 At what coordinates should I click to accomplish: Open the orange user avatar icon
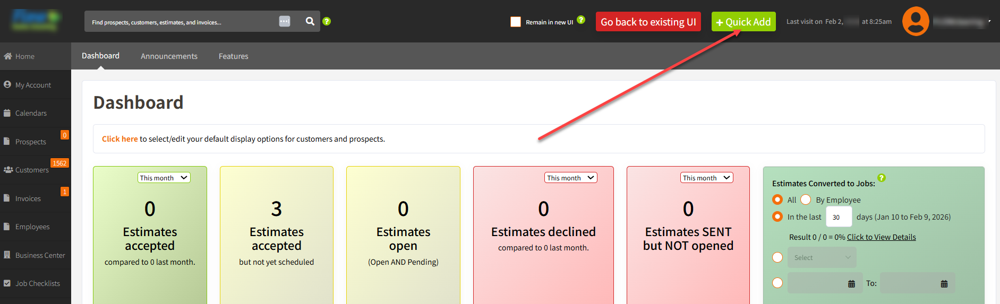click(916, 21)
